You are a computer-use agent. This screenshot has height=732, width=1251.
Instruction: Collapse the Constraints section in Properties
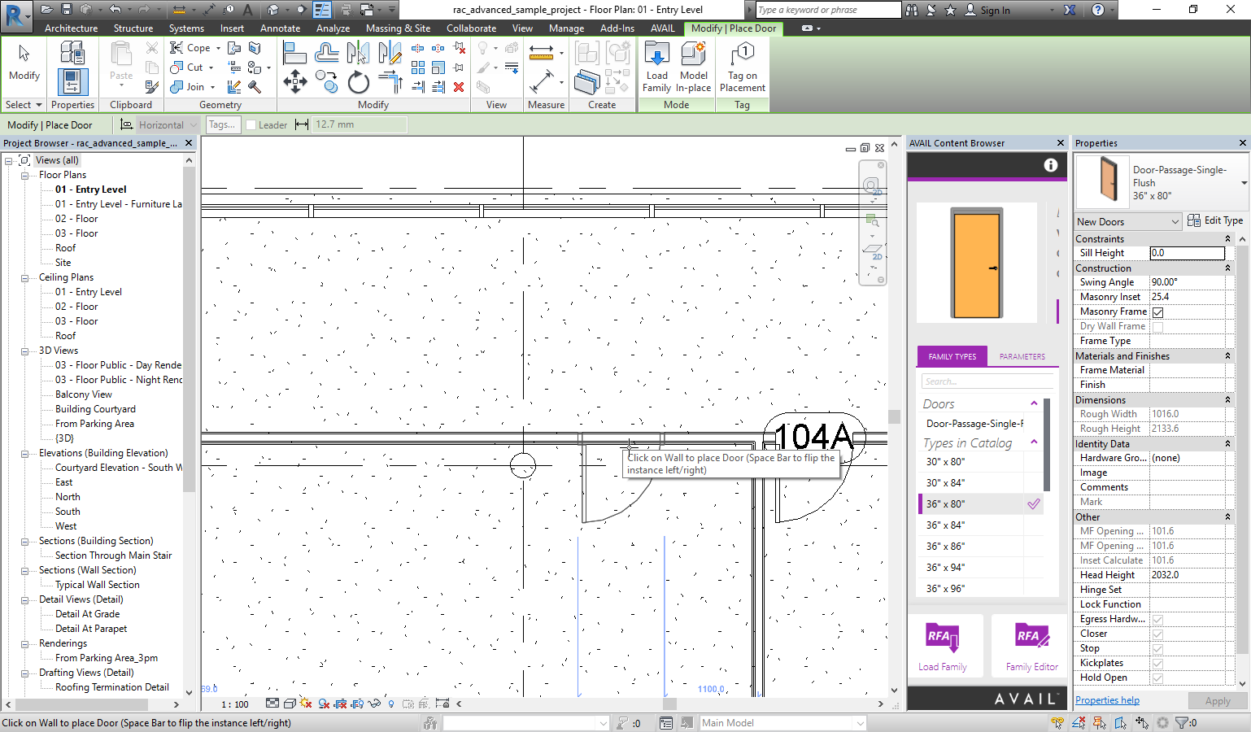point(1228,238)
